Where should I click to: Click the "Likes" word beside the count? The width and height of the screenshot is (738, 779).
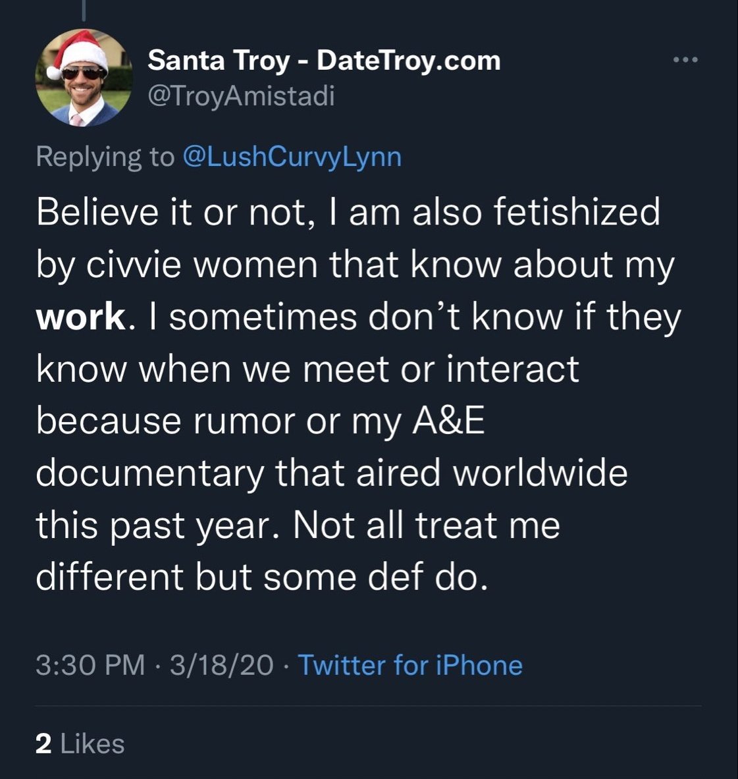92,743
